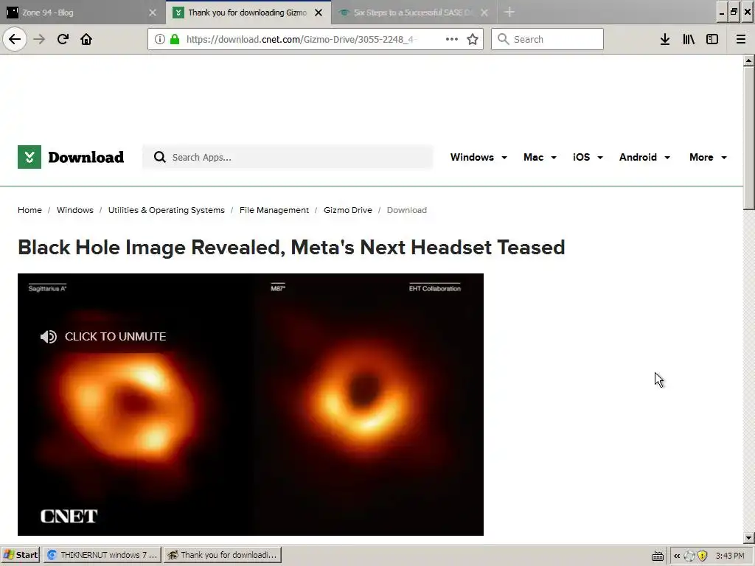Open a new tab with plus
The image size is (755, 566).
pos(509,12)
